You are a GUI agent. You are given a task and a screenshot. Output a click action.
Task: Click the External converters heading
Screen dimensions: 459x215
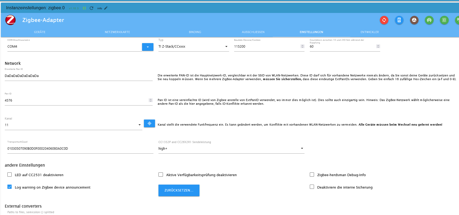[x=23, y=206]
